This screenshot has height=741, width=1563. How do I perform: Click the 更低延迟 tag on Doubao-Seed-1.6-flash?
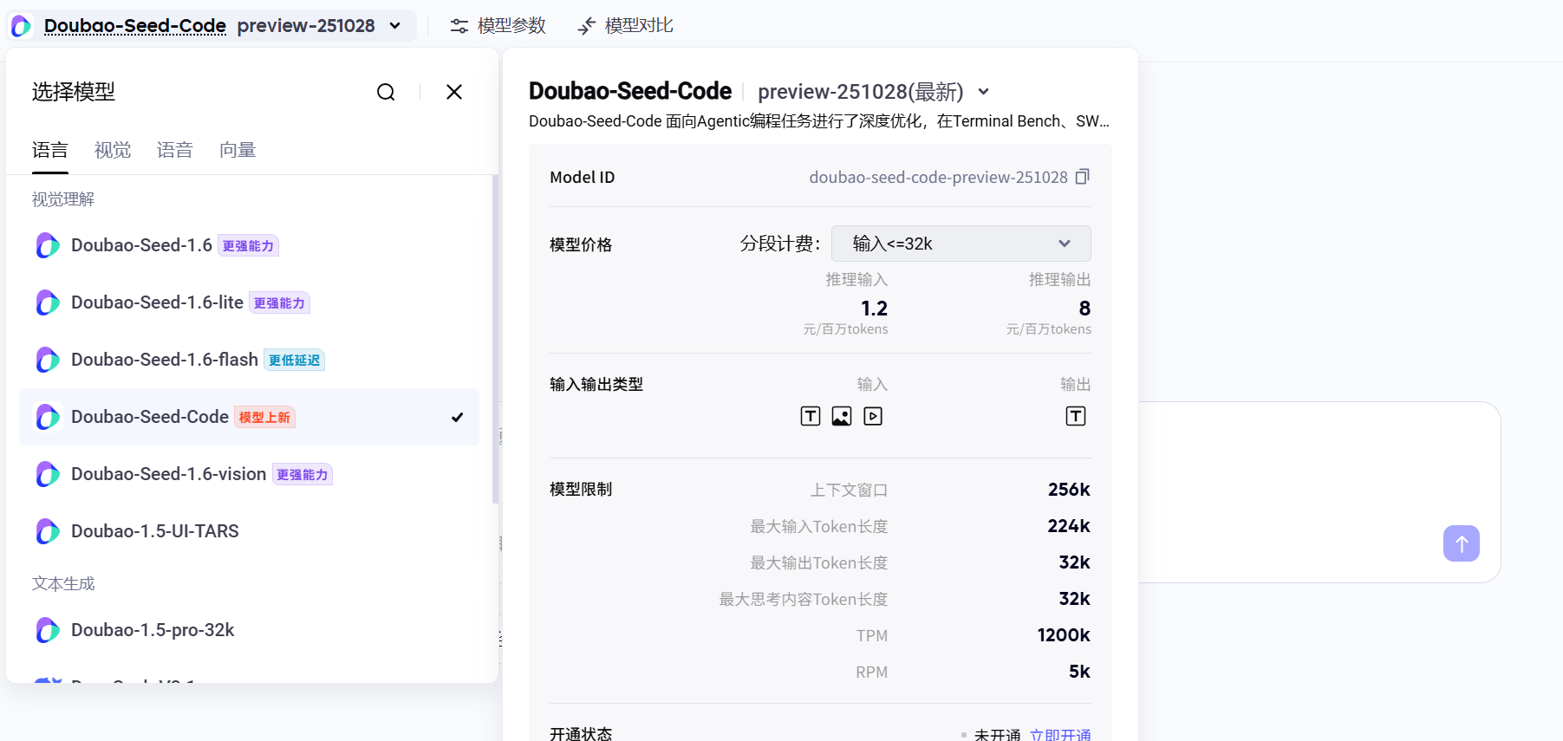(294, 361)
